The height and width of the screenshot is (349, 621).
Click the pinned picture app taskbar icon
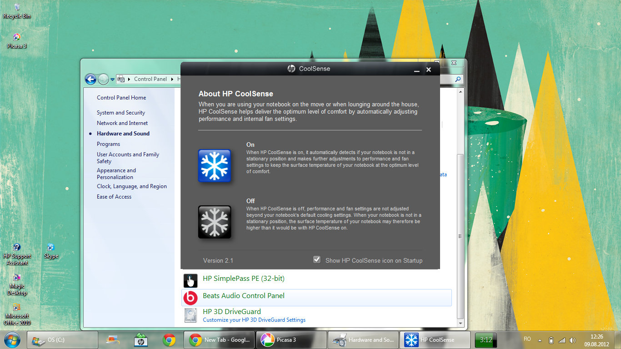coord(113,340)
